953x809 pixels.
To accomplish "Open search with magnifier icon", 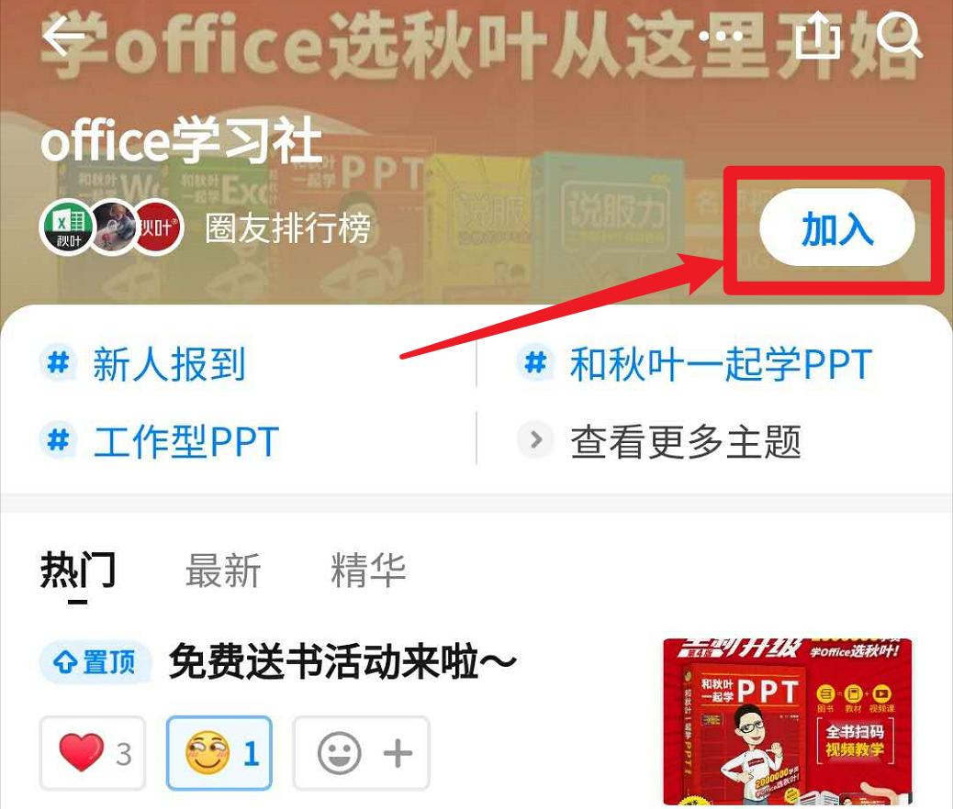I will [x=899, y=36].
